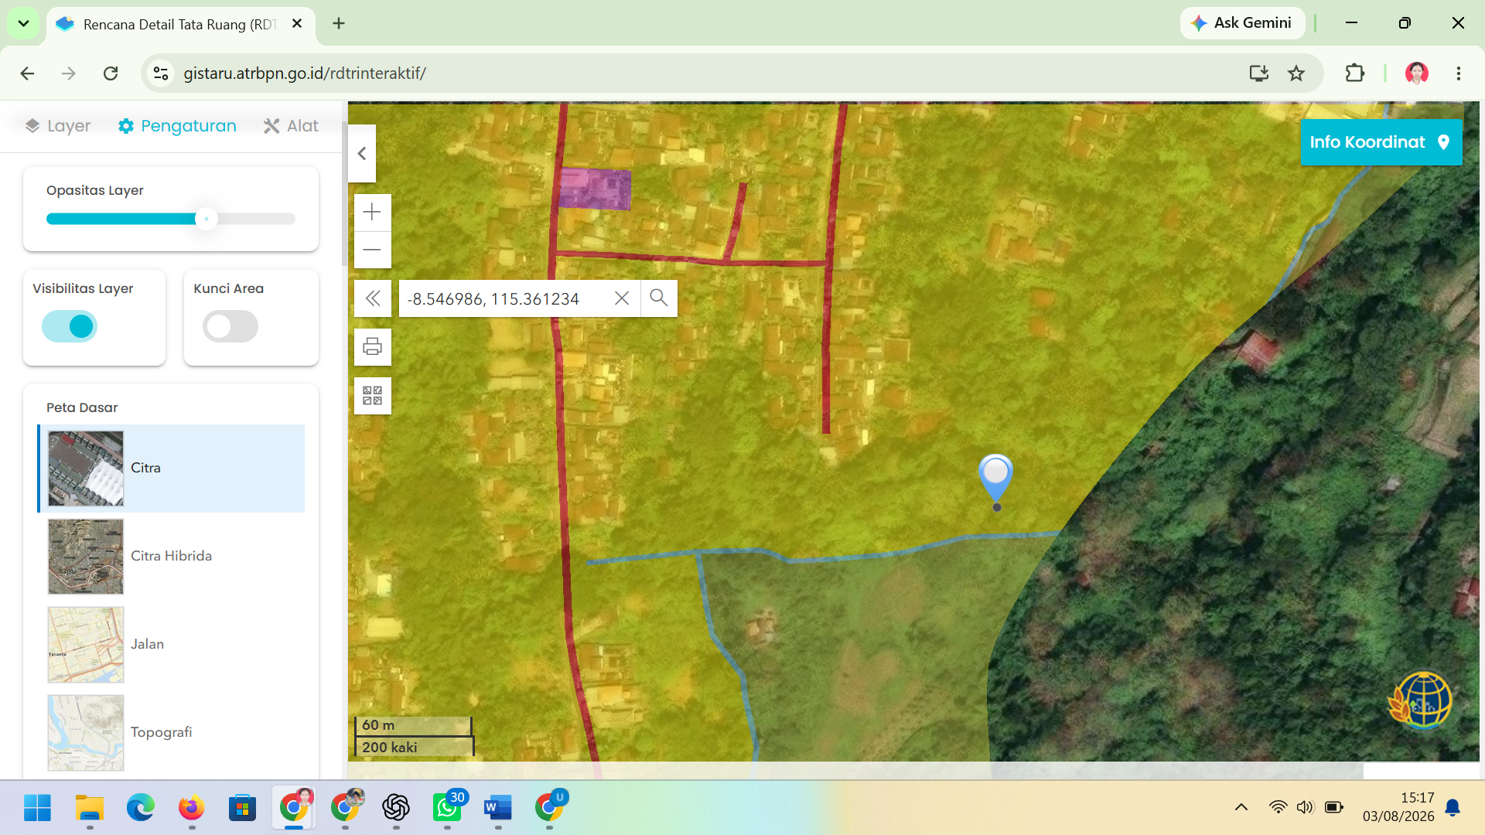The image size is (1485, 835).
Task: Bookmark this page with the star
Action: (x=1296, y=73)
